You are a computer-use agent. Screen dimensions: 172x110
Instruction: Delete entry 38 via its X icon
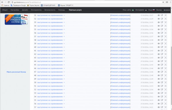coord(165,40)
